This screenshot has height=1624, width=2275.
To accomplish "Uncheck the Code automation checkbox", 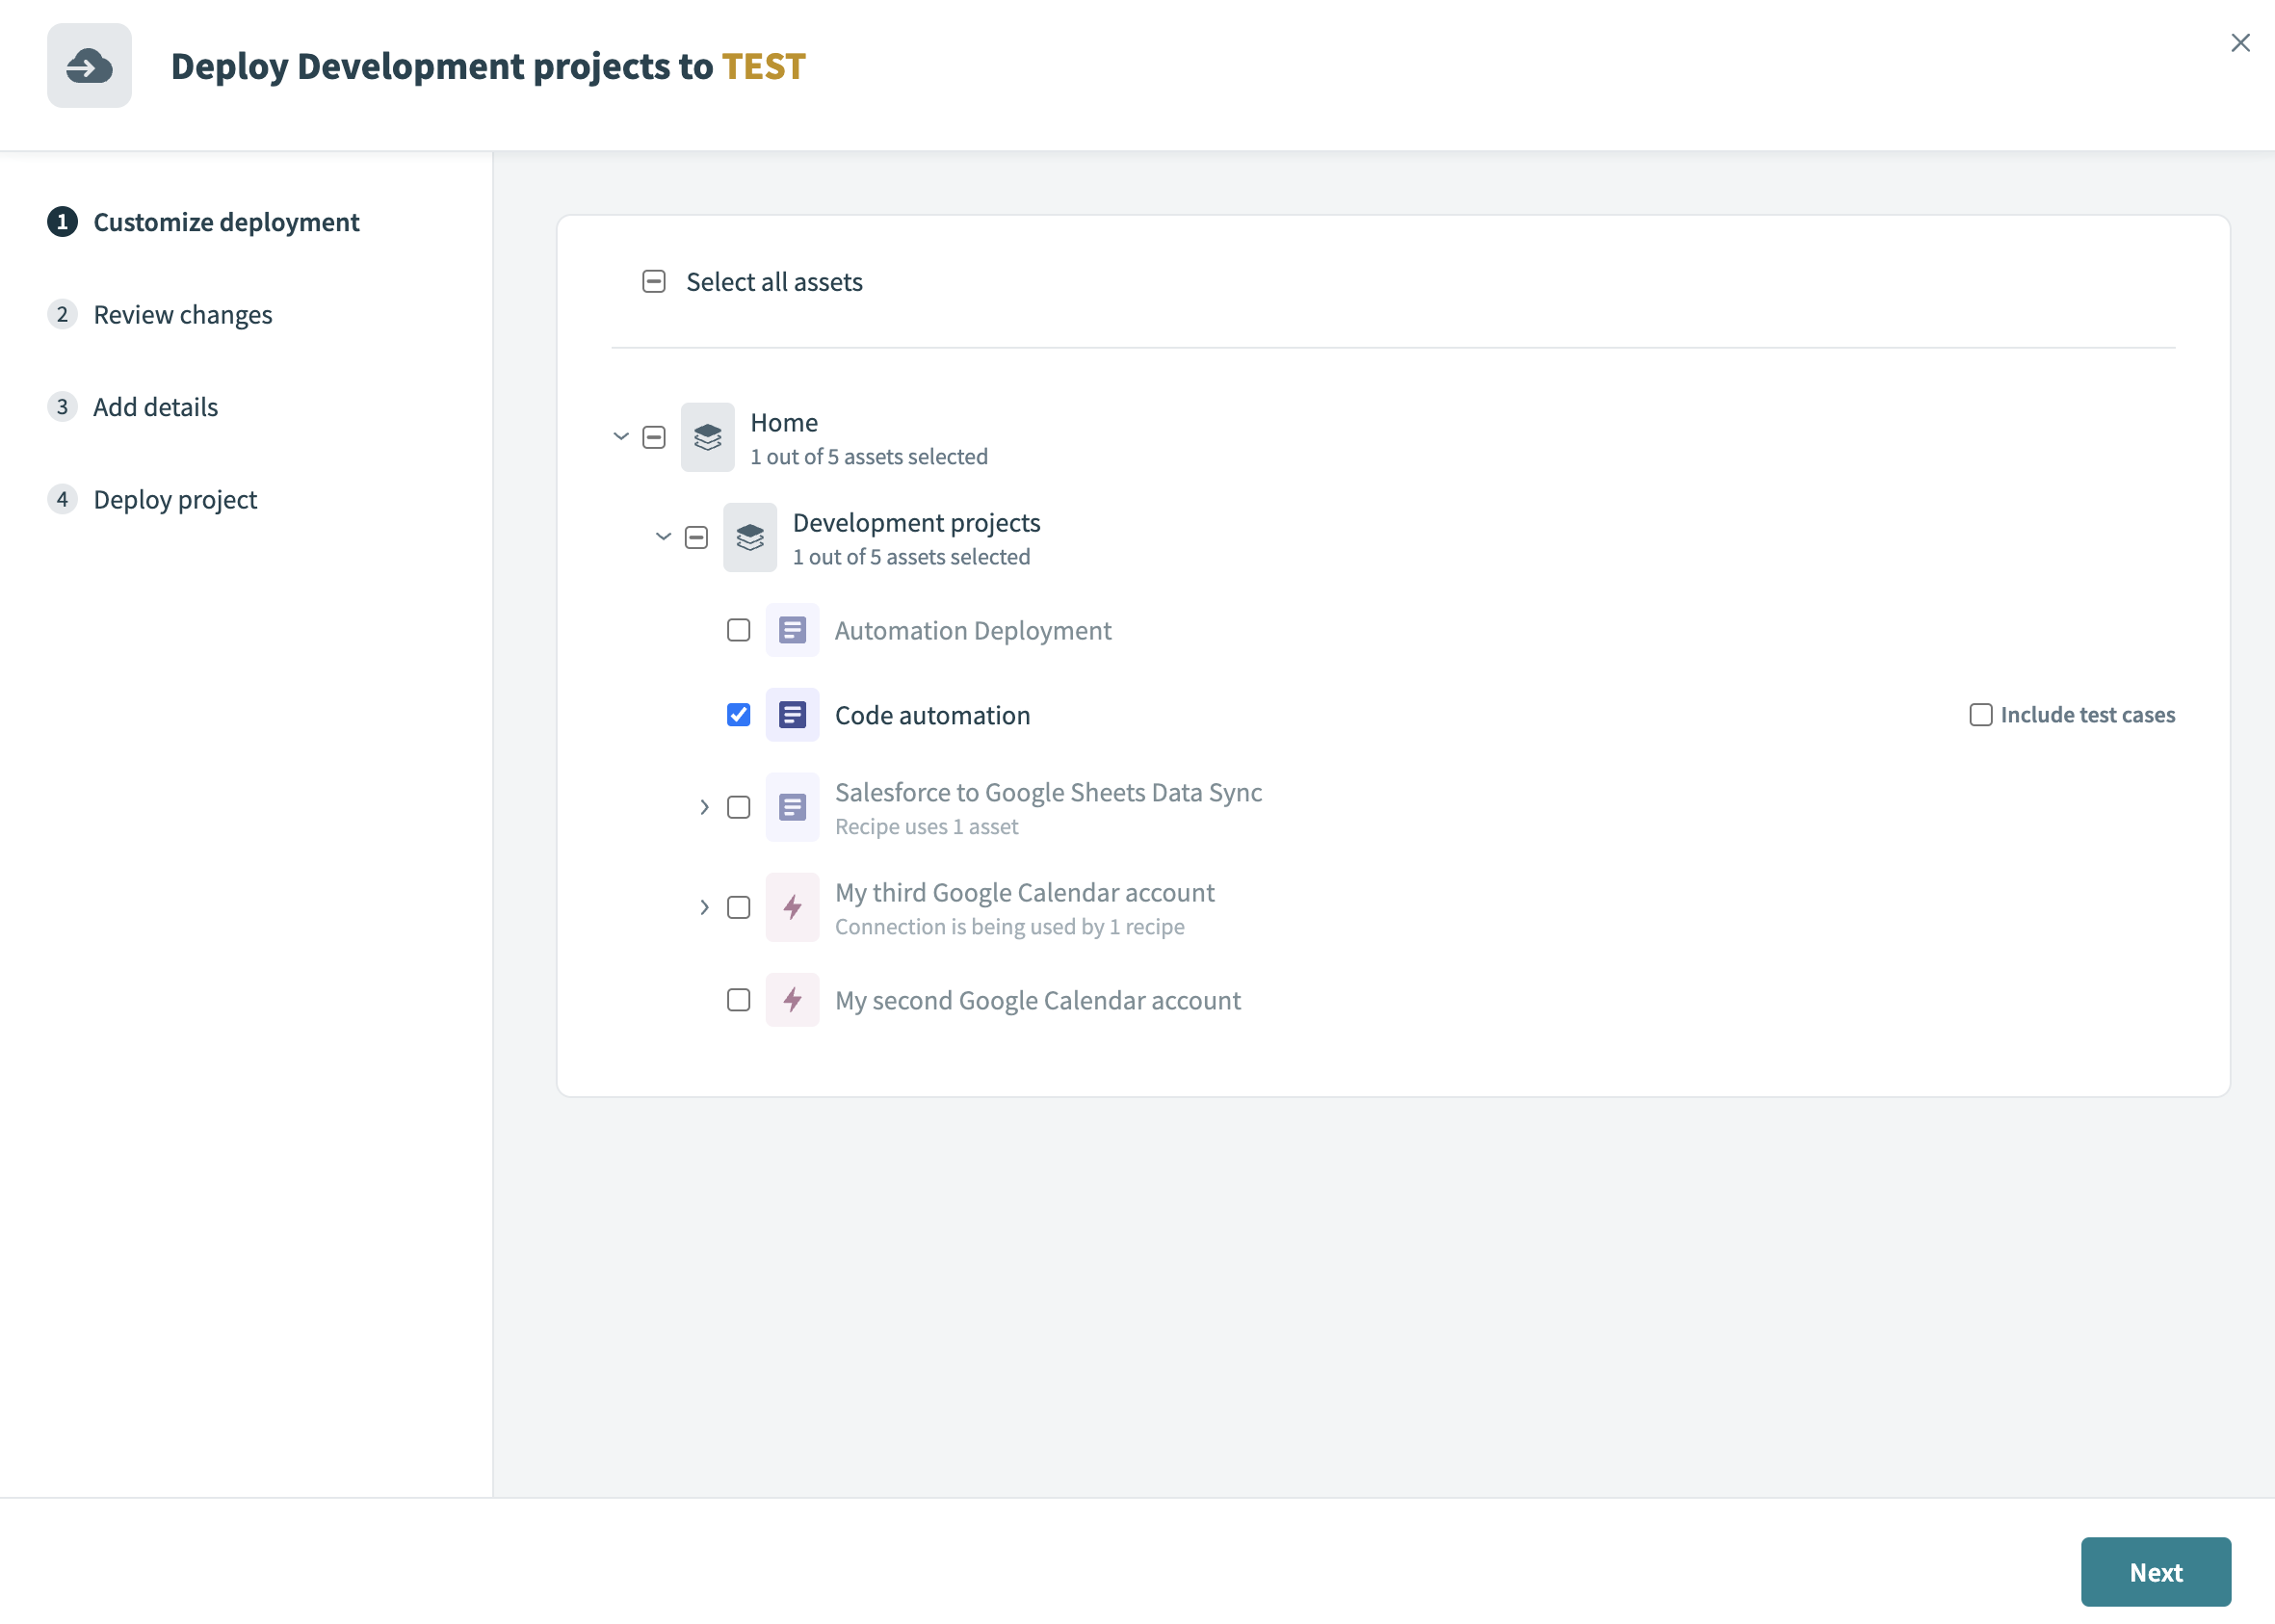I will click(738, 715).
